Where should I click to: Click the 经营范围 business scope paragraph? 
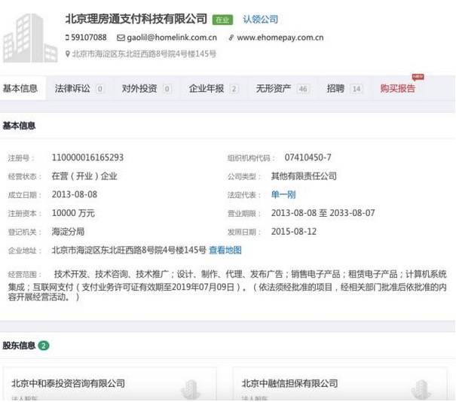pyautogui.click(x=228, y=285)
